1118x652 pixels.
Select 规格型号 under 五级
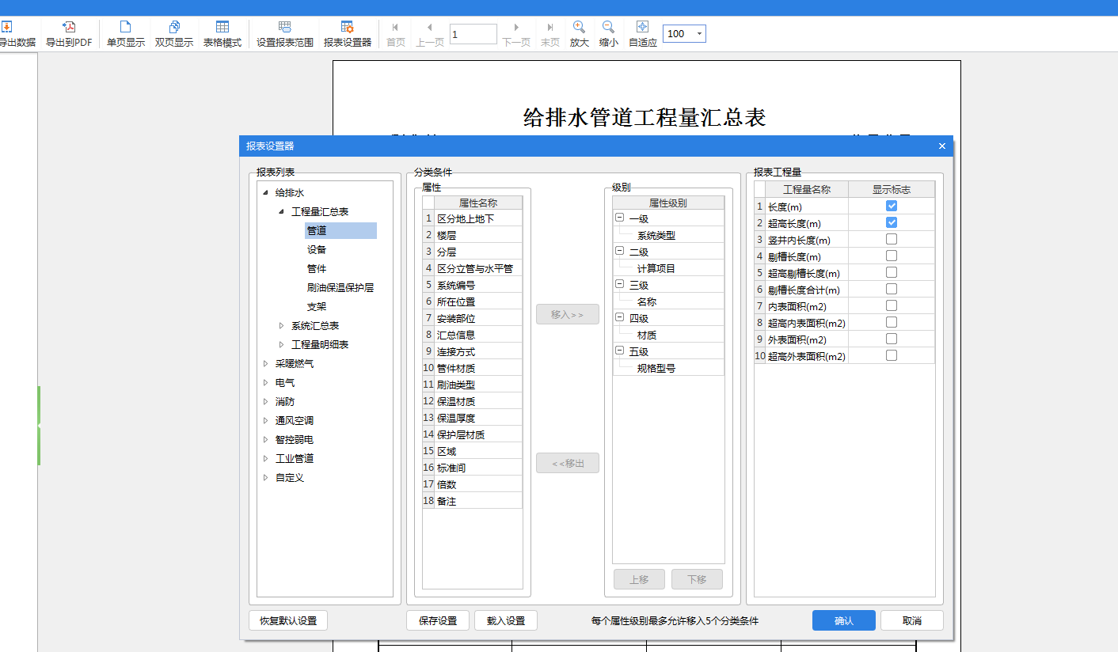656,368
